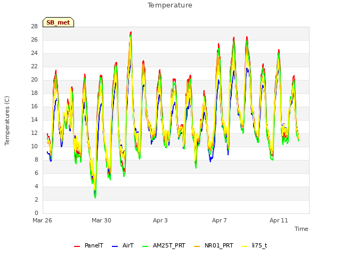Click the 22 value on the y-axis
Screen dimensions: 341x256
click(34, 66)
